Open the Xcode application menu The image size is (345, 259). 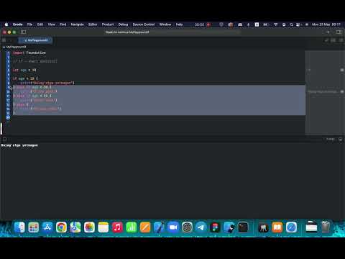tap(18, 24)
